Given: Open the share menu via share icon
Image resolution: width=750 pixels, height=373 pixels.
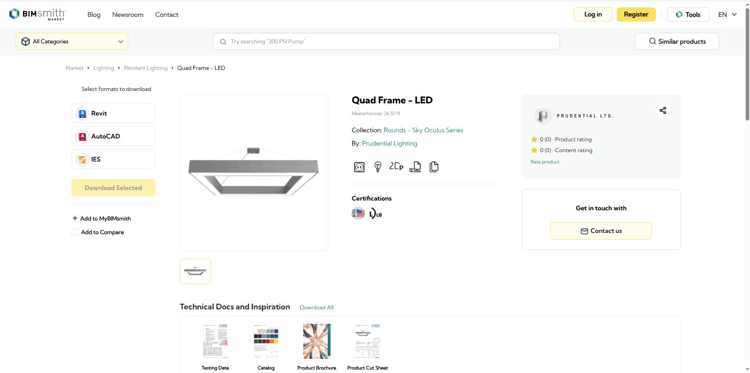Looking at the screenshot, I should [x=662, y=110].
